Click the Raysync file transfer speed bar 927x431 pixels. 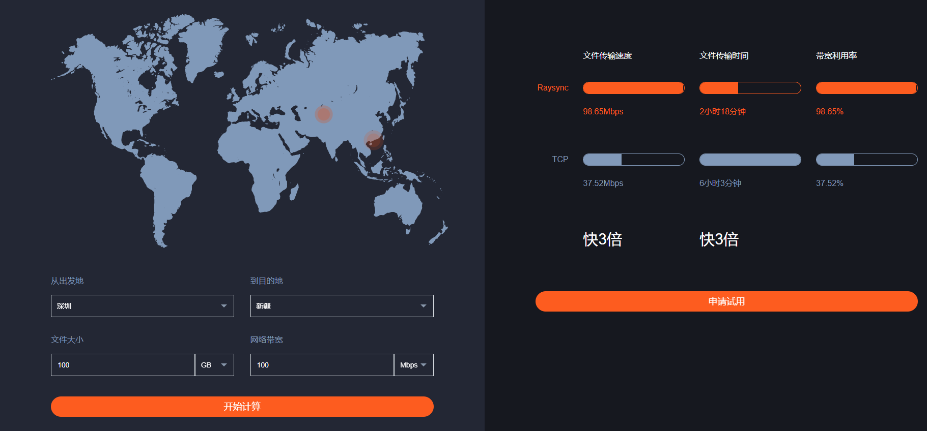coord(633,88)
